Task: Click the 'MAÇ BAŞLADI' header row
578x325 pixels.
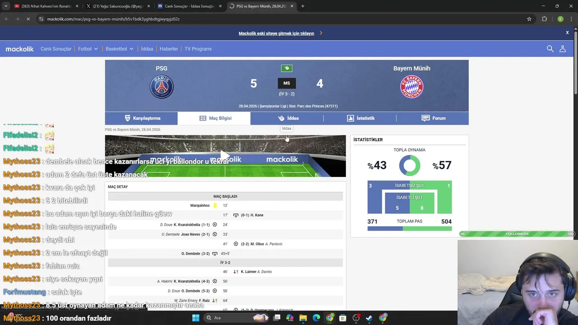Action: click(225, 196)
